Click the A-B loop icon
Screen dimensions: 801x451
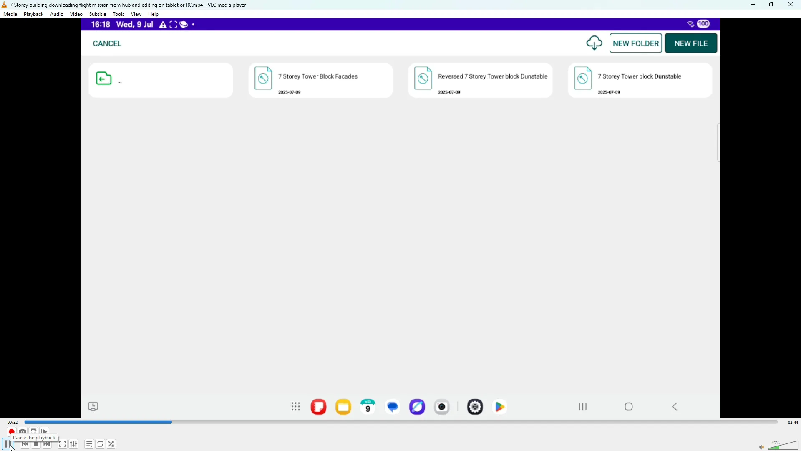tap(34, 431)
